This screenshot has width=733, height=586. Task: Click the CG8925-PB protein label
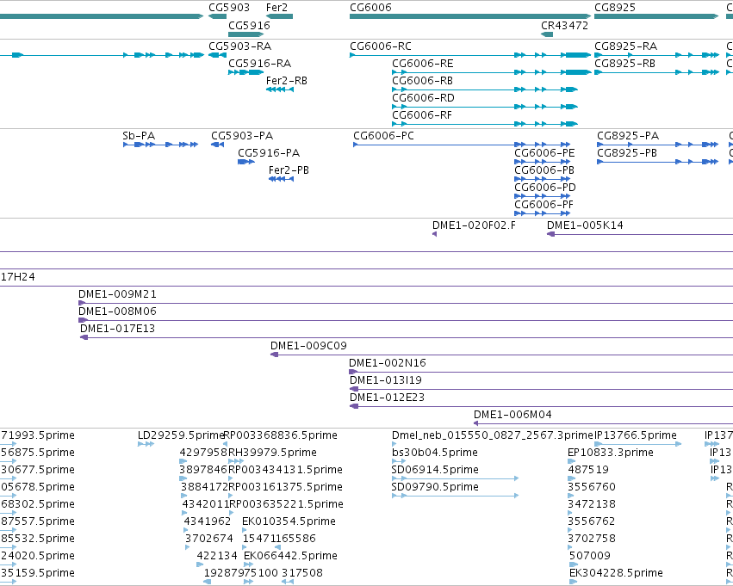(627, 153)
